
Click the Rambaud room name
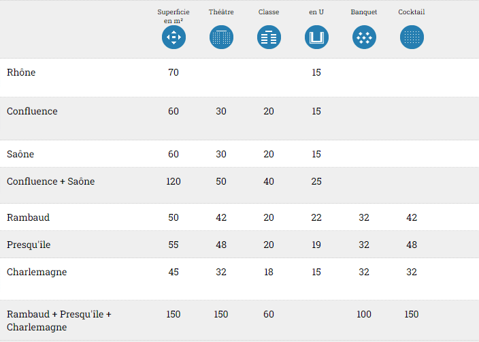click(x=28, y=217)
